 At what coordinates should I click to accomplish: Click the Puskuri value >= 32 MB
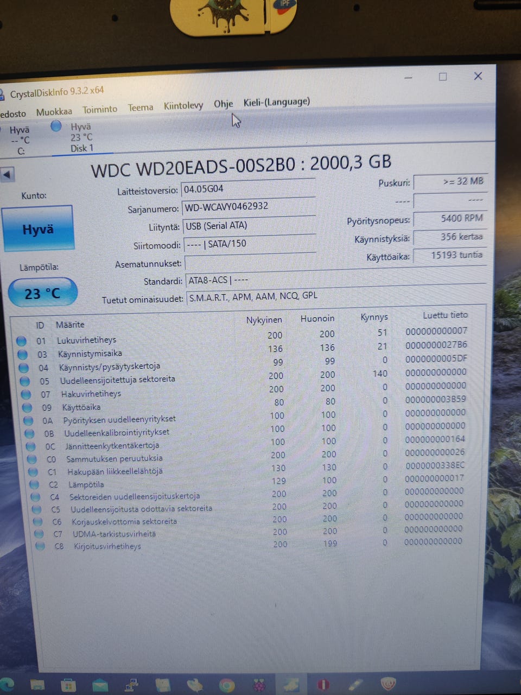450,182
